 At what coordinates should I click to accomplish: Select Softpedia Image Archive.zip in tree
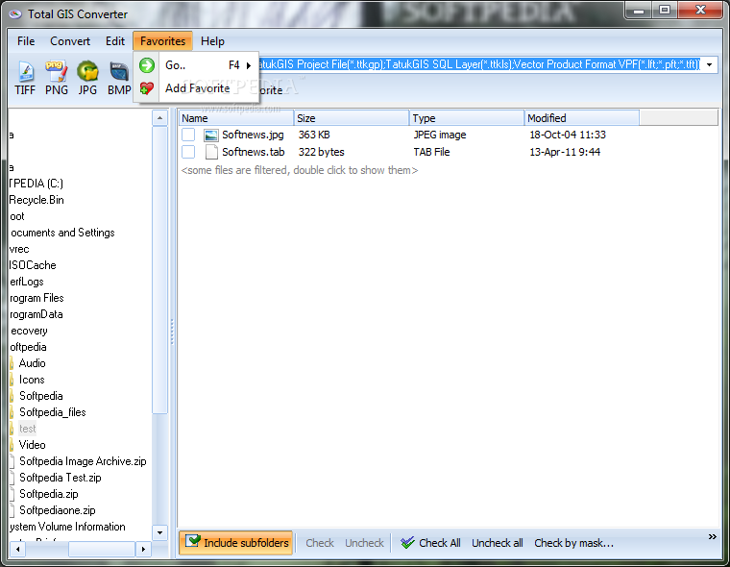pos(83,461)
